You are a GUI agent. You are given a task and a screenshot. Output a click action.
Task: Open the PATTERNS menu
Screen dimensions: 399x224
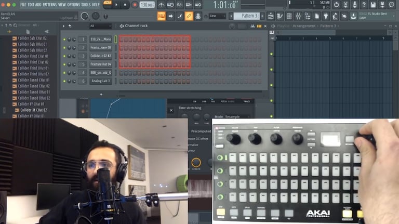click(x=50, y=5)
